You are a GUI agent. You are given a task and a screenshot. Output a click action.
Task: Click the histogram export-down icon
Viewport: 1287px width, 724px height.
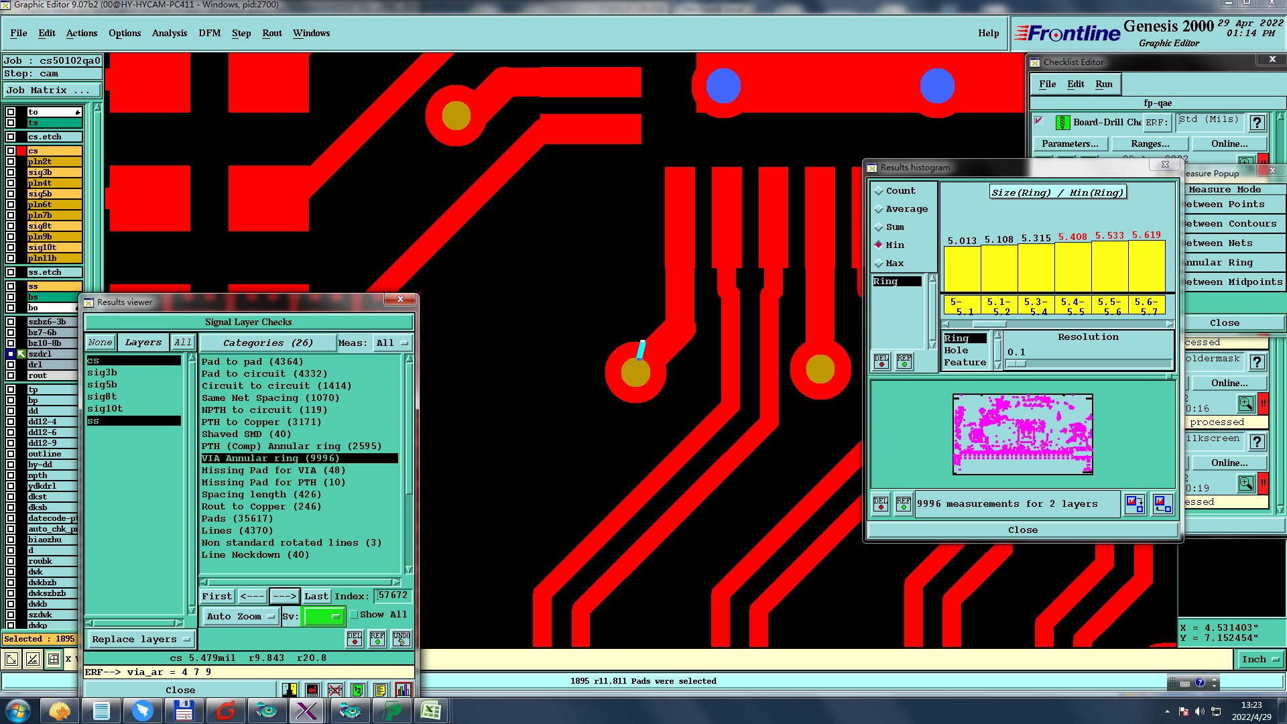coord(1135,503)
